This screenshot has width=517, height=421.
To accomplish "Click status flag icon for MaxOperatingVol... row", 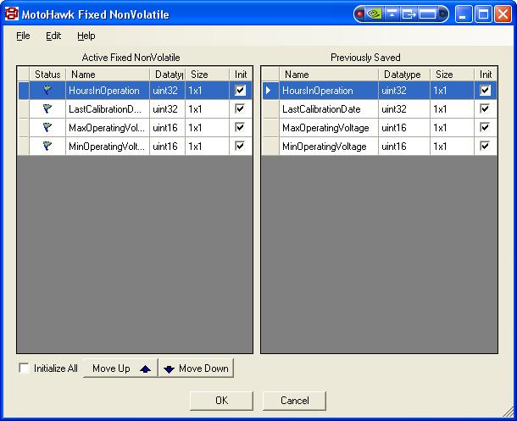I will [47, 127].
